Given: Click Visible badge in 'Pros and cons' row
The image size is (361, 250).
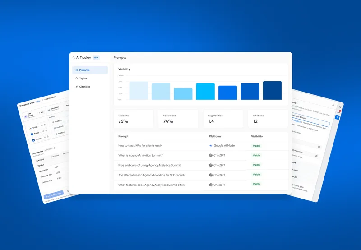Looking at the screenshot, I should pyautogui.click(x=256, y=165).
